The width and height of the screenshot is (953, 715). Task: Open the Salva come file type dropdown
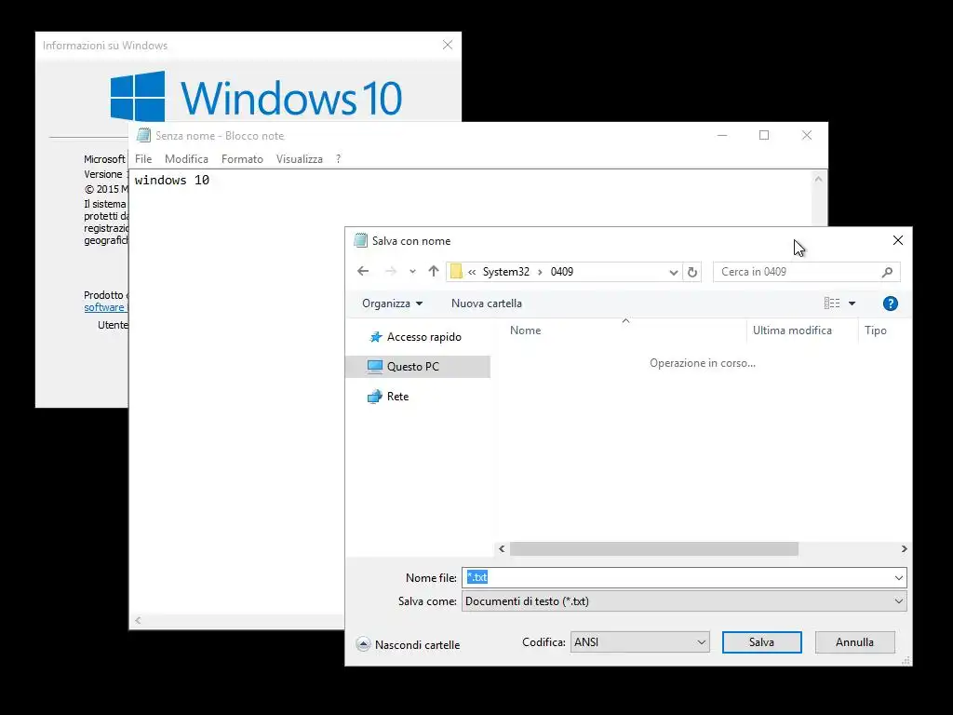pos(684,601)
